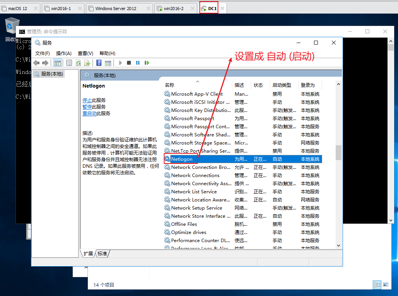Open the Properties toolbar icon
398x296 pixels.
(69, 63)
